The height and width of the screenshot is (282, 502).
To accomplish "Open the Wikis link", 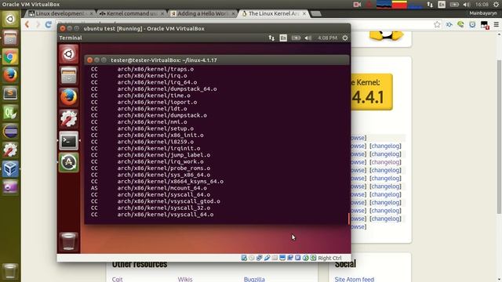I will (185, 279).
